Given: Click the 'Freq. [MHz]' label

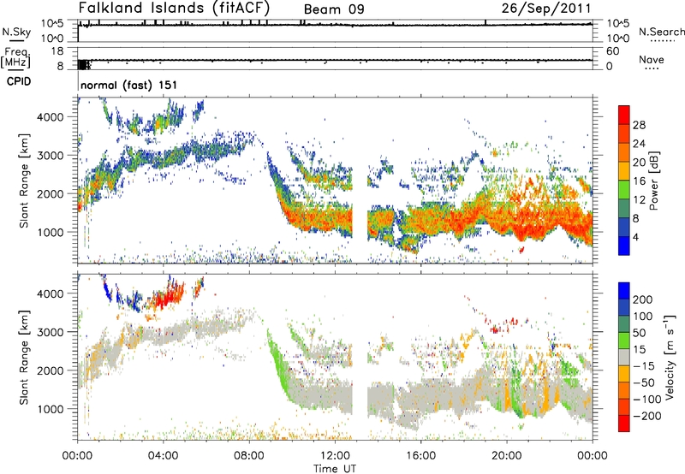Looking at the screenshot, I should 16,57.
